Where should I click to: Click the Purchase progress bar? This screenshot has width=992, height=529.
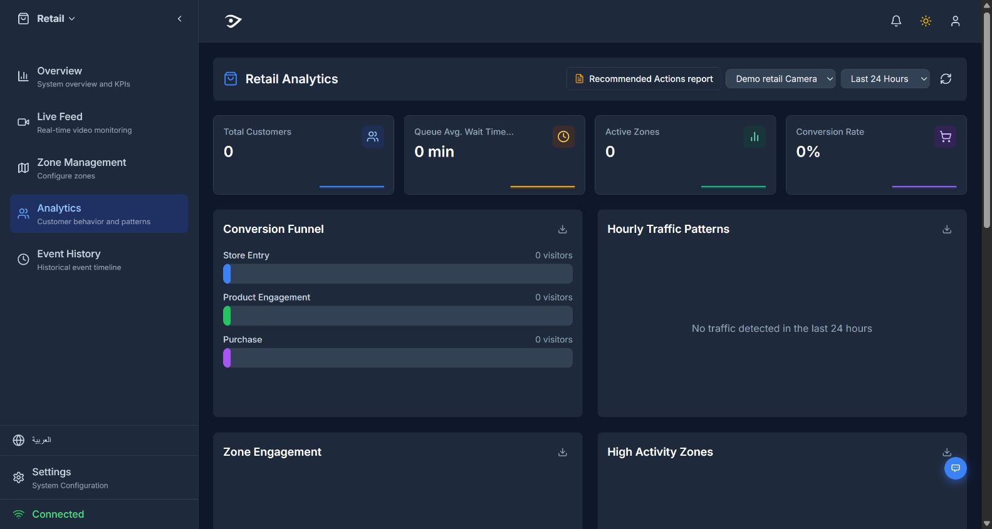point(398,358)
